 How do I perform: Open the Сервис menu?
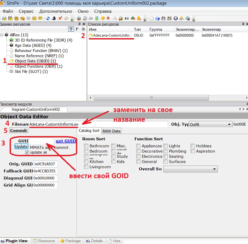point(26,11)
